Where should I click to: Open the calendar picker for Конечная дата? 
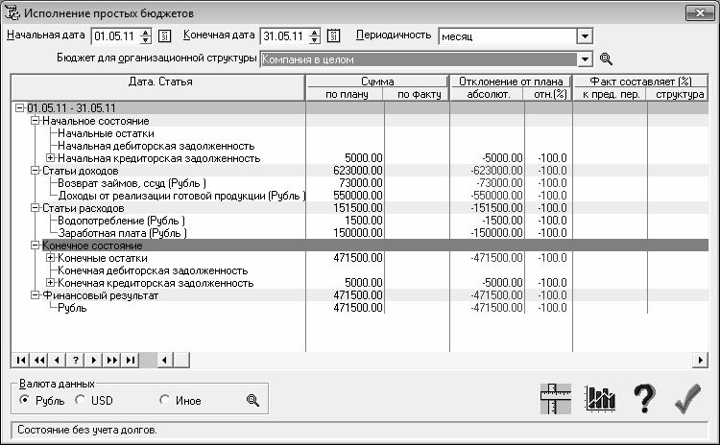[334, 36]
